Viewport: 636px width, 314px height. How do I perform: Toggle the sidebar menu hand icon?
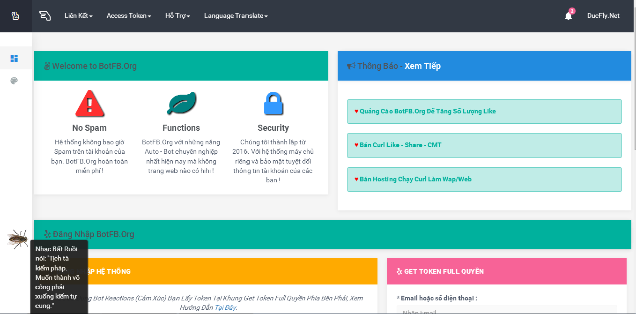click(x=45, y=16)
